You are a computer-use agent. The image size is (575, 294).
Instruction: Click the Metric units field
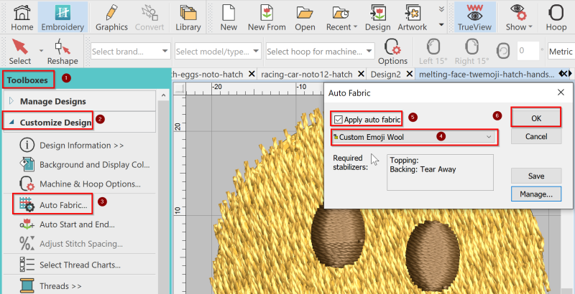[x=561, y=52]
